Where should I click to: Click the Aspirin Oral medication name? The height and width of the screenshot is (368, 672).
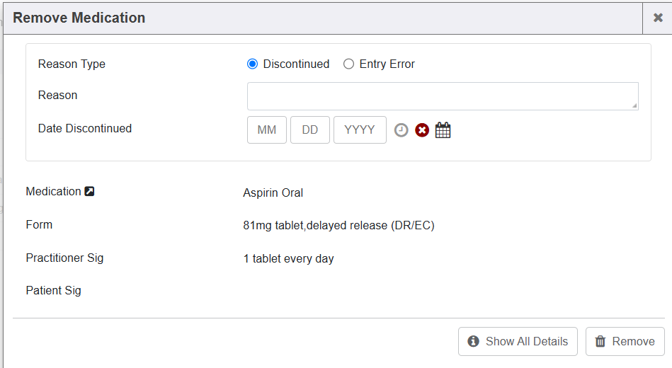tap(273, 192)
